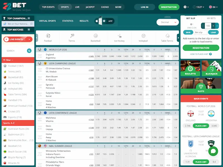Click the header Registration button
Viewport: 223px width, 167px height.
[x=169, y=7]
